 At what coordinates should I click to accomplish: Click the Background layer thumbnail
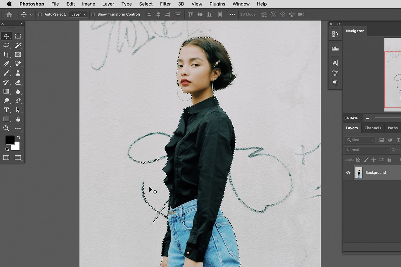[x=359, y=173]
